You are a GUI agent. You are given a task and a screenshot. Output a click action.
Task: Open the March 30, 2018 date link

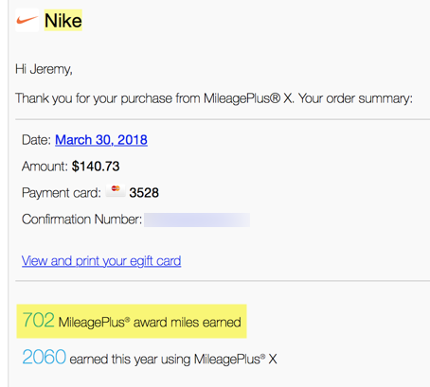pos(101,140)
